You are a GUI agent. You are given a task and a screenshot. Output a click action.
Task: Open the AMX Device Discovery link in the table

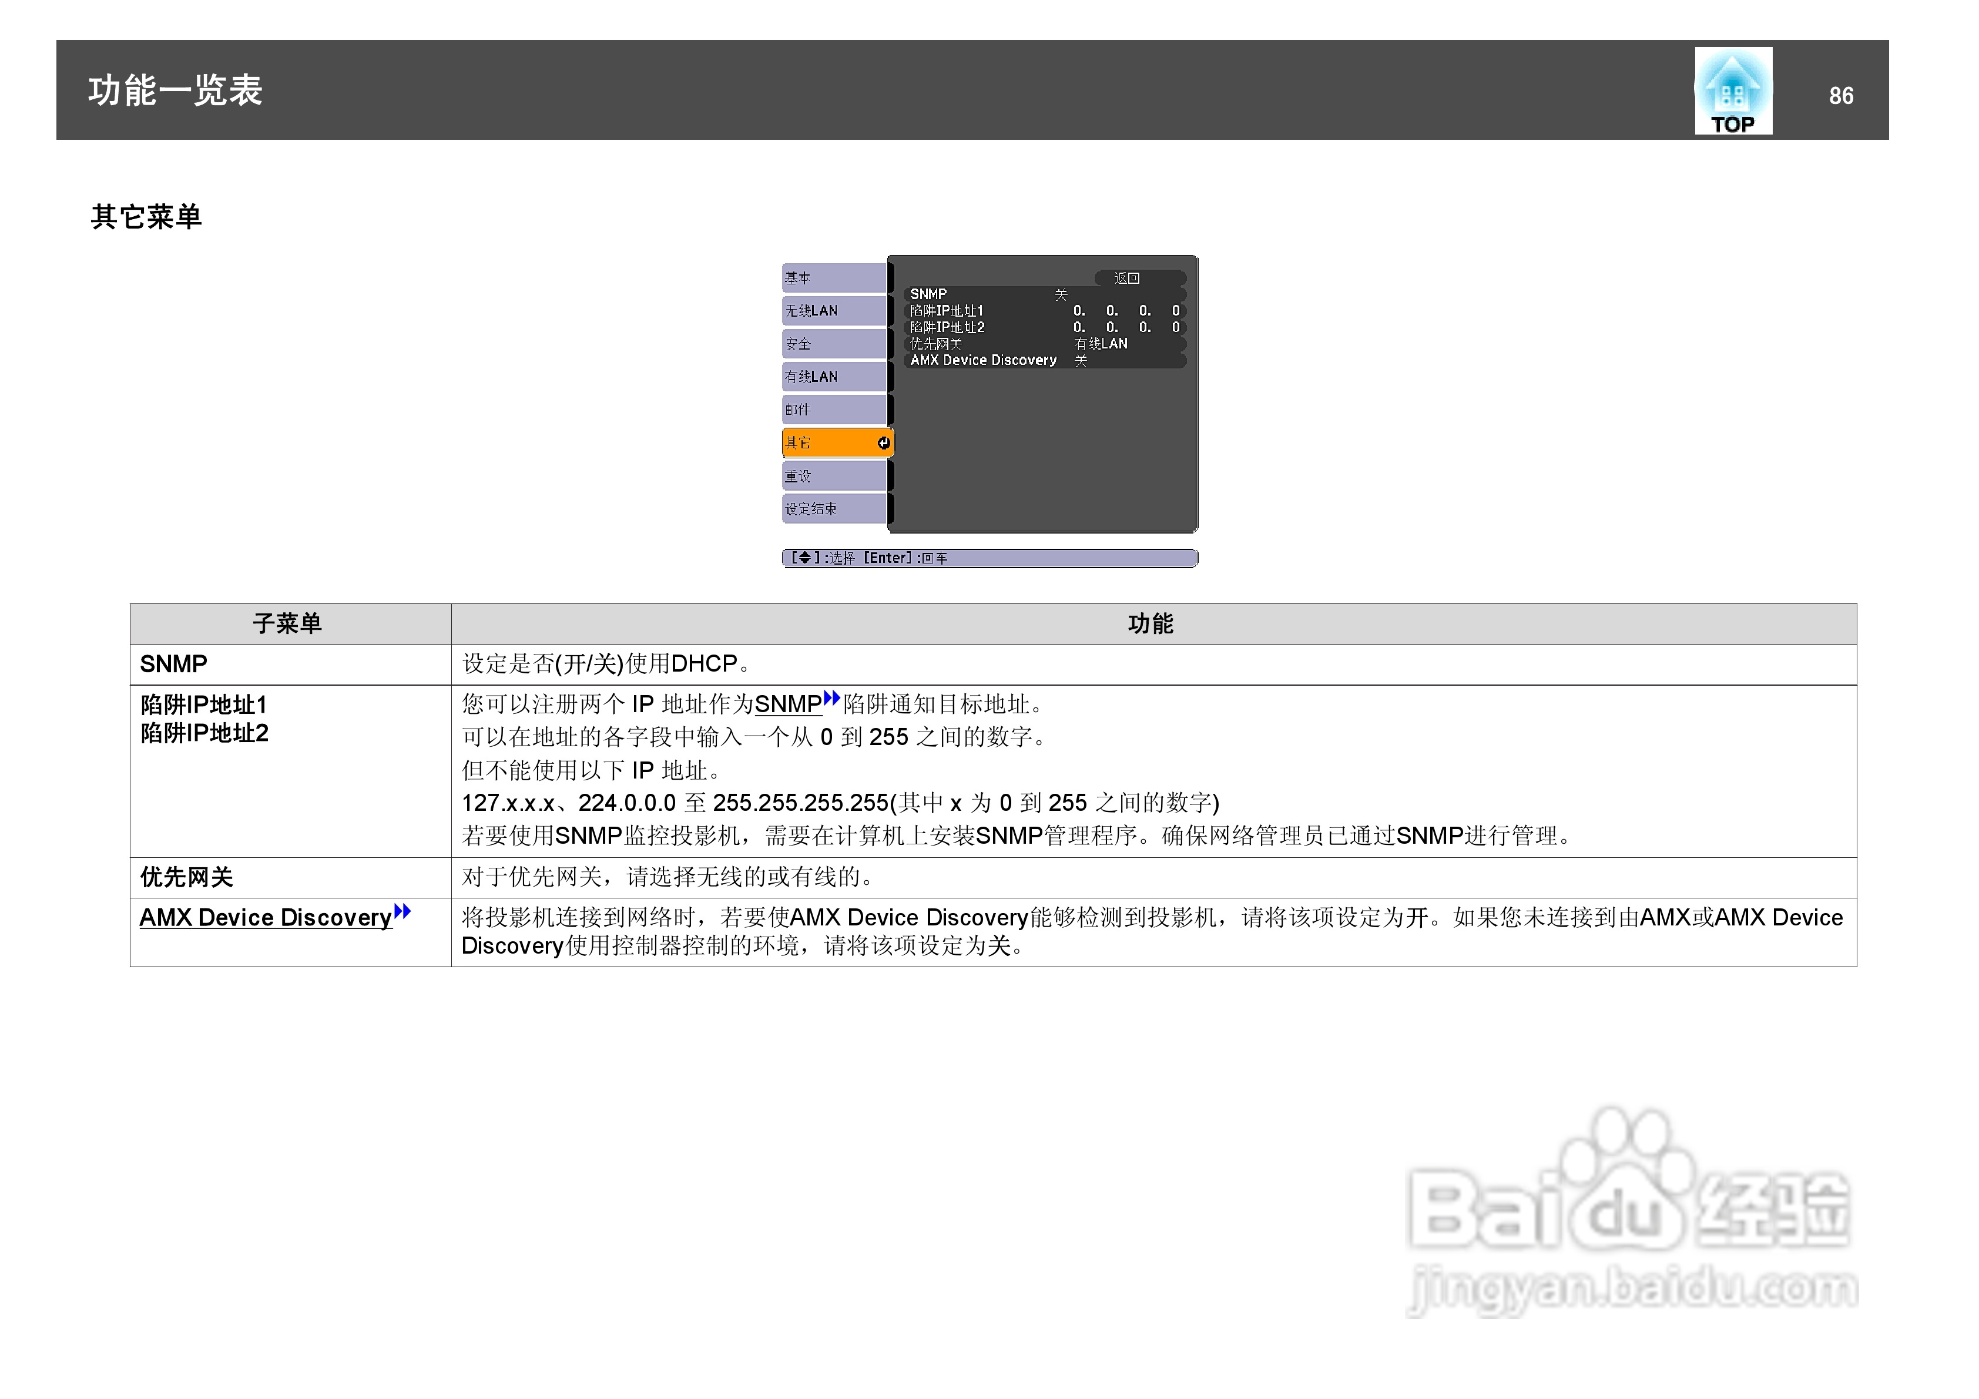[266, 918]
